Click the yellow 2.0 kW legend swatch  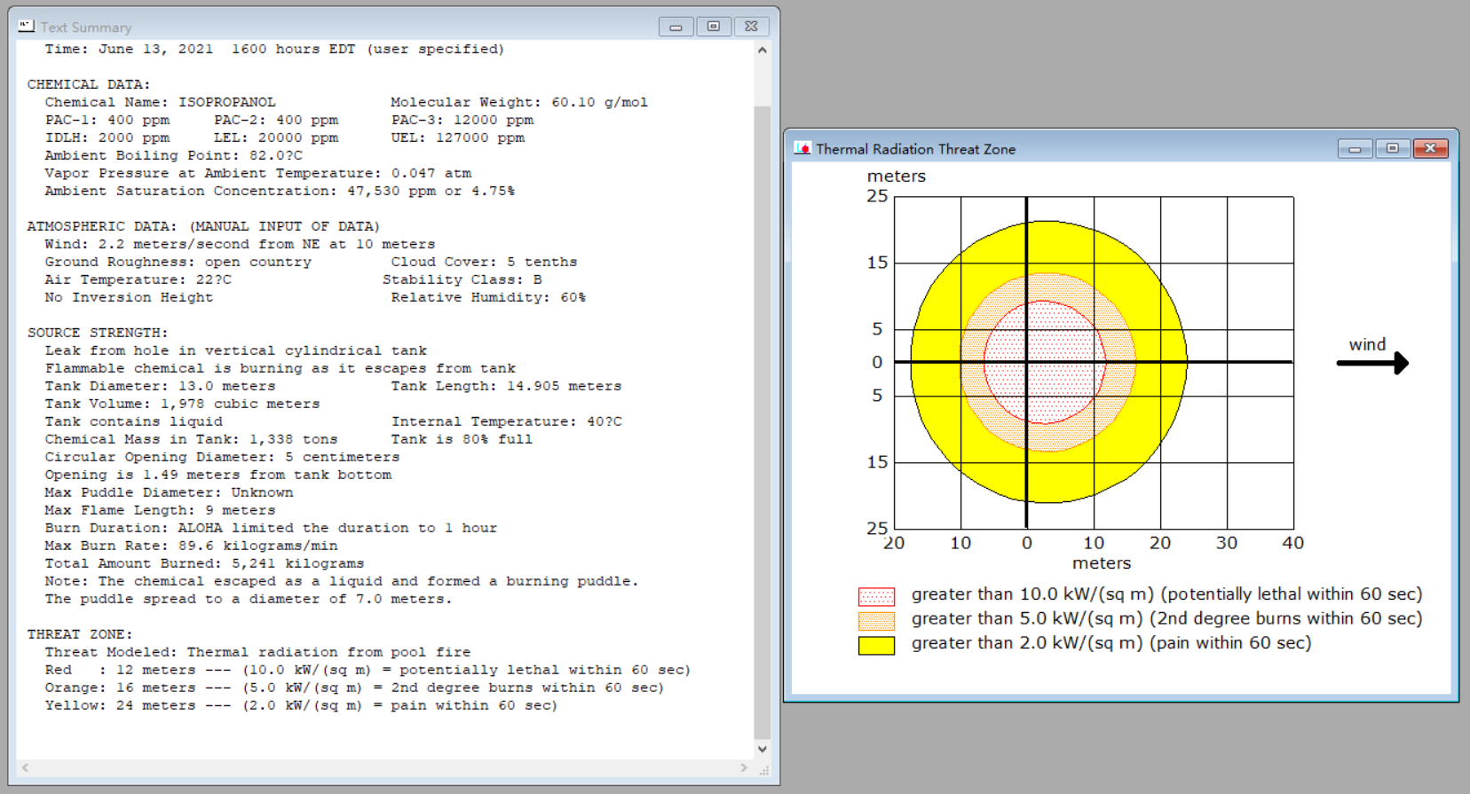[x=876, y=645]
